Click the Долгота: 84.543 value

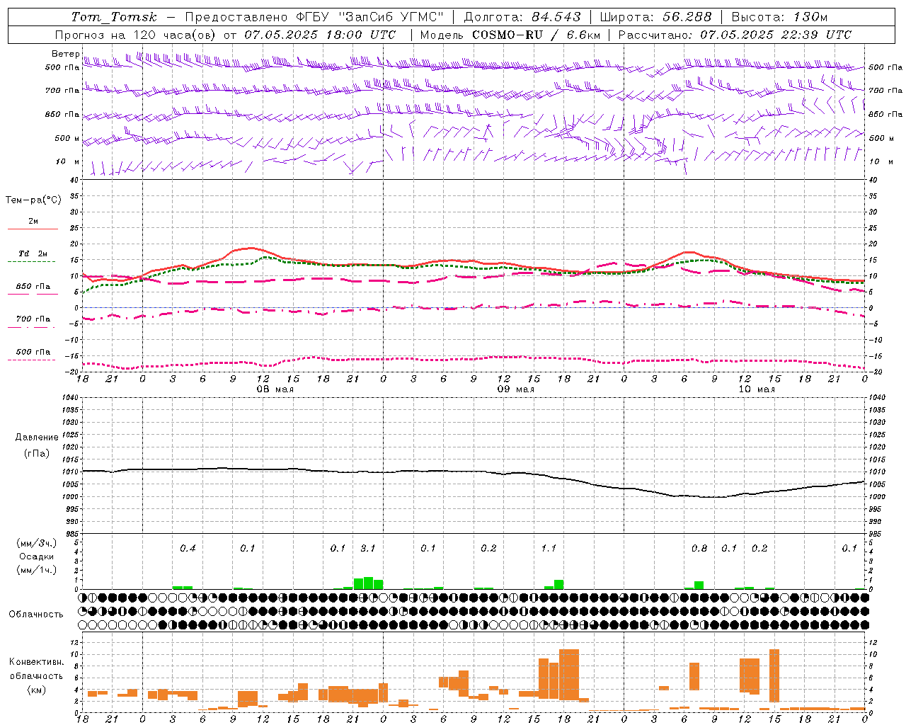click(x=522, y=17)
